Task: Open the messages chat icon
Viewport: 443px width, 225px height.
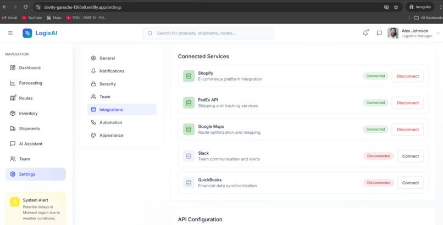Action: (x=379, y=33)
